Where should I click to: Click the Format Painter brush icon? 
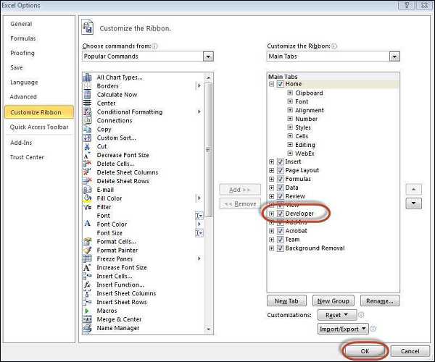tap(87, 250)
